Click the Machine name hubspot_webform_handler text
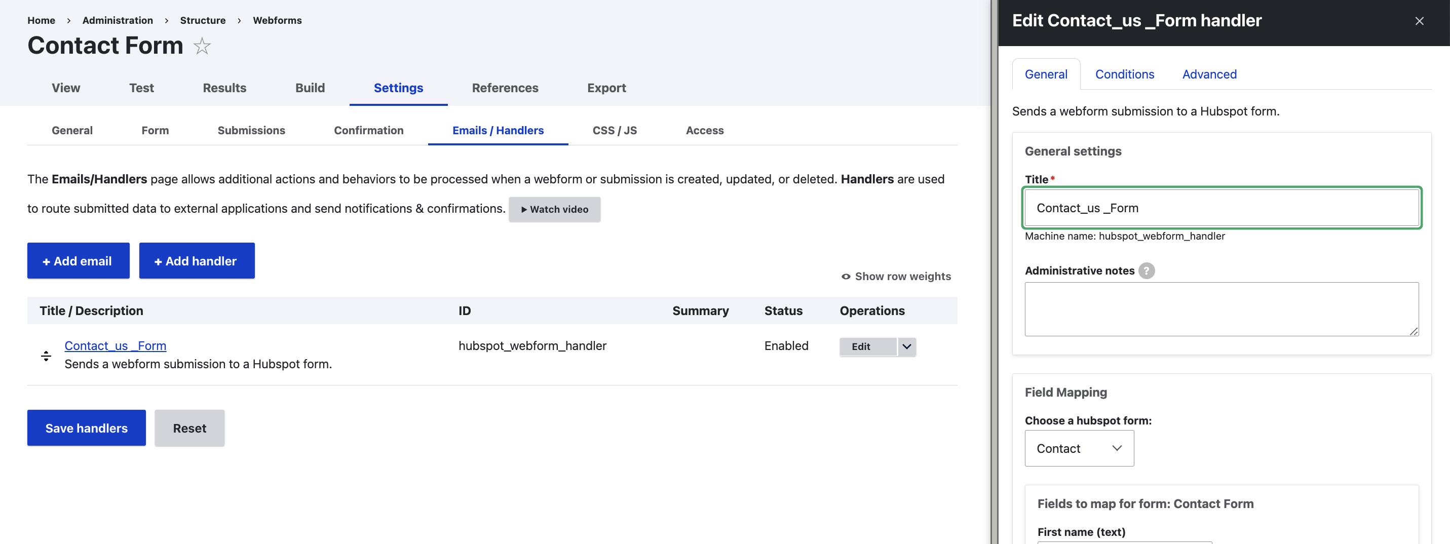The image size is (1450, 544). [x=1125, y=236]
